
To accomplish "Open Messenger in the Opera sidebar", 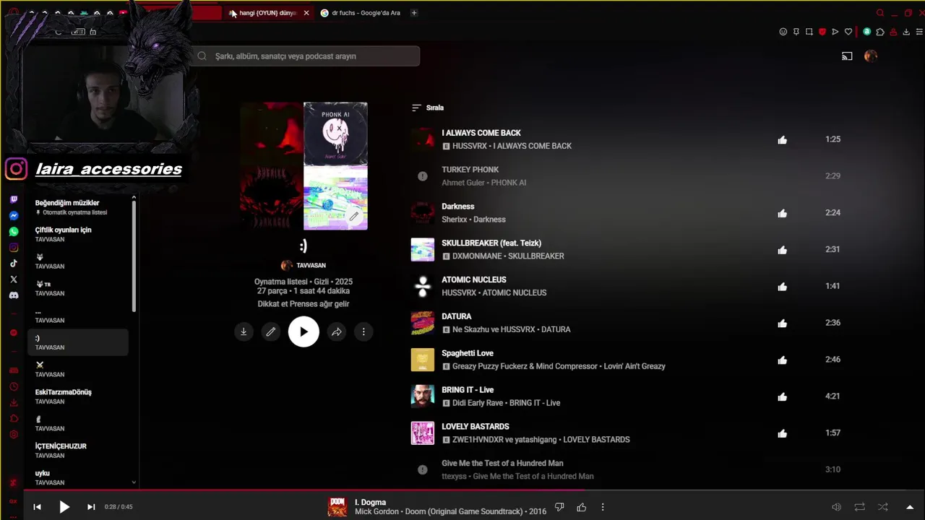I will pos(14,216).
